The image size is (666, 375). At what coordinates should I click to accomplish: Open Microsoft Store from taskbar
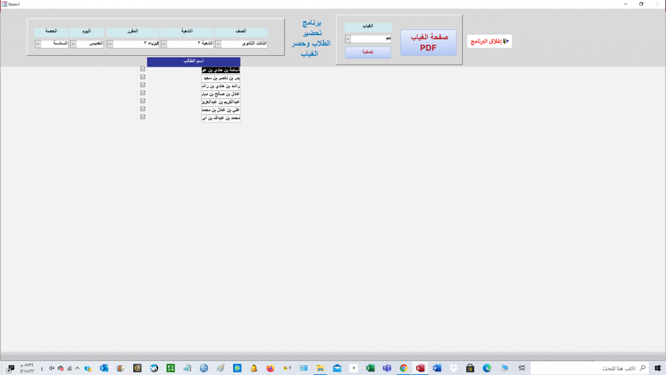point(470,368)
